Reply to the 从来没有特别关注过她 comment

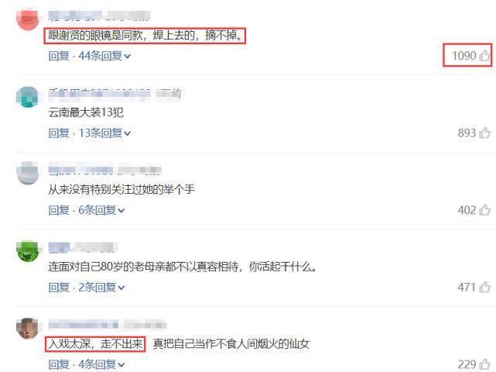[59, 210]
